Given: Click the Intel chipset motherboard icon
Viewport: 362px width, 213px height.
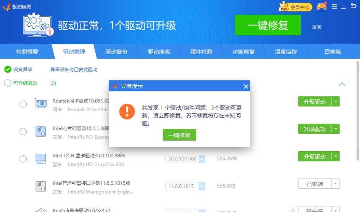Looking at the screenshot, I should (x=41, y=131).
